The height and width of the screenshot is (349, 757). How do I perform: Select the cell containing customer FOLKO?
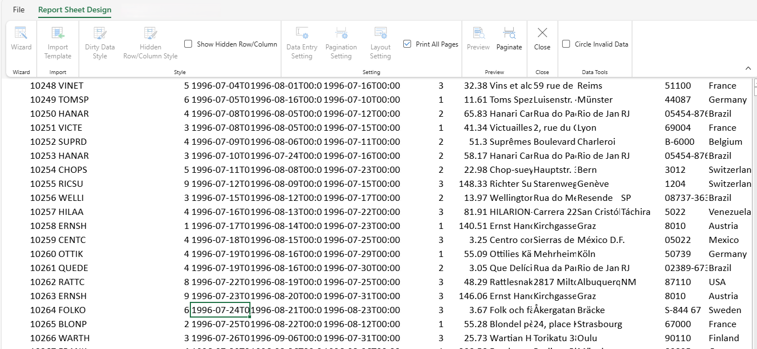pos(72,310)
